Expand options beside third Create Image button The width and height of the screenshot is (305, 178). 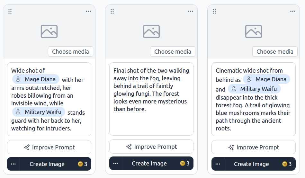click(x=218, y=164)
